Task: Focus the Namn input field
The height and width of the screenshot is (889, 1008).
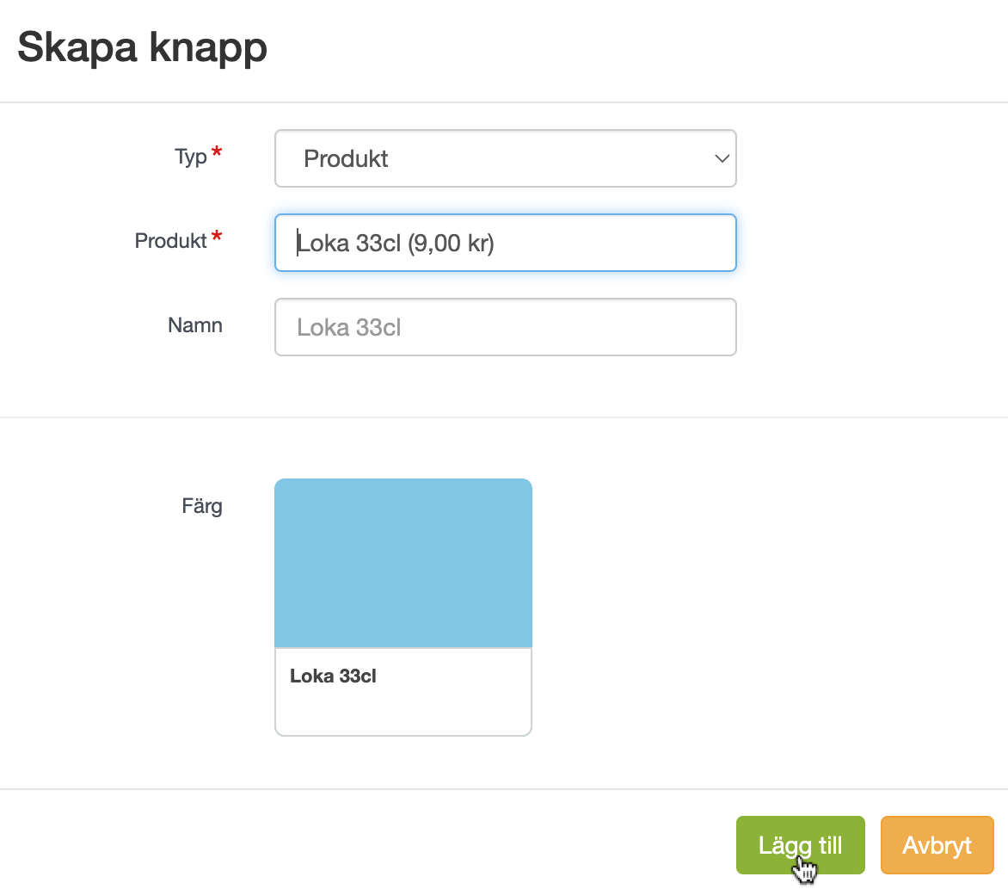Action: click(505, 327)
